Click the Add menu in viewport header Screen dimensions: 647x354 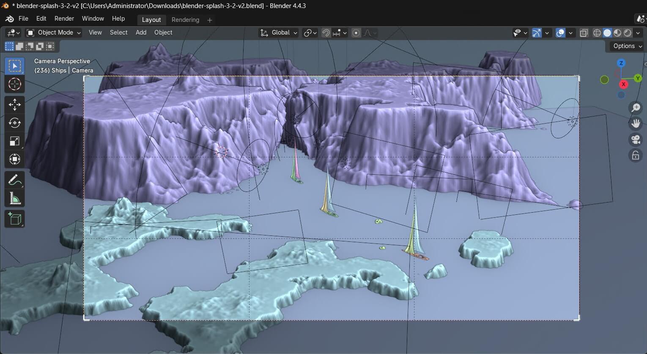coord(141,32)
